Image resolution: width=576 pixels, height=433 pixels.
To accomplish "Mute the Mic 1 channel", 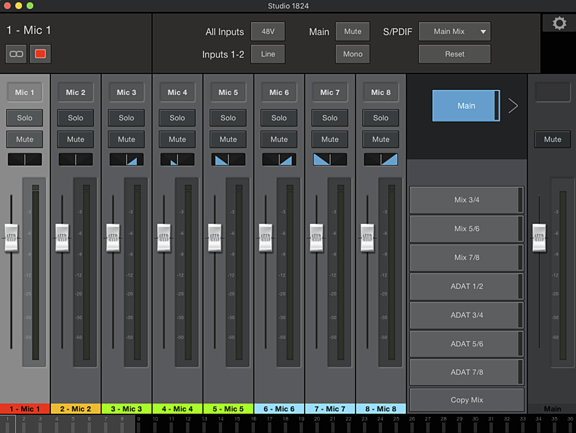I will [x=25, y=139].
